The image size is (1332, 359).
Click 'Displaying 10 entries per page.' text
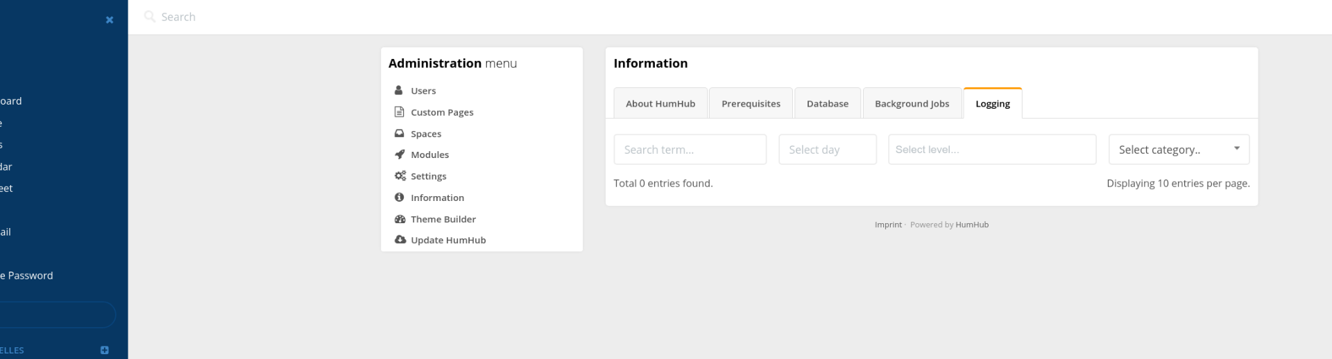(x=1178, y=183)
